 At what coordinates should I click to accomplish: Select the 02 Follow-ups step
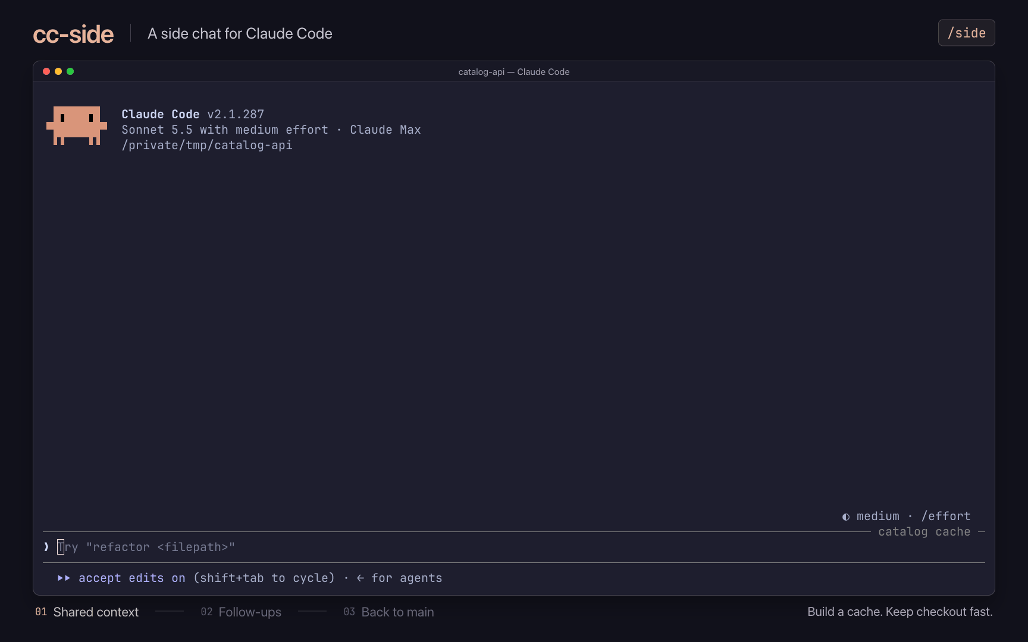tap(241, 612)
